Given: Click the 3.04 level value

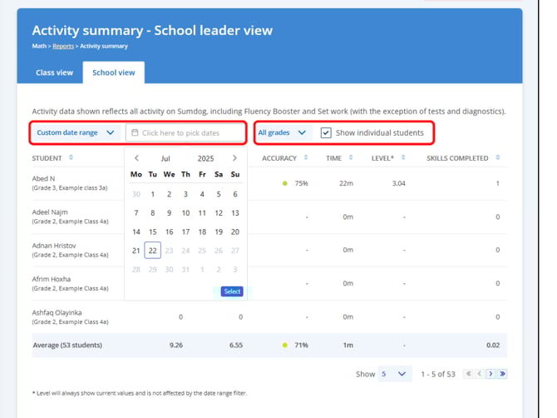Looking at the screenshot, I should pyautogui.click(x=398, y=183).
